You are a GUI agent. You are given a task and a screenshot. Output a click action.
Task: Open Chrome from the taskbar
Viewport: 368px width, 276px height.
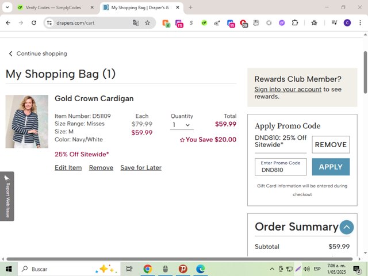pos(148,269)
